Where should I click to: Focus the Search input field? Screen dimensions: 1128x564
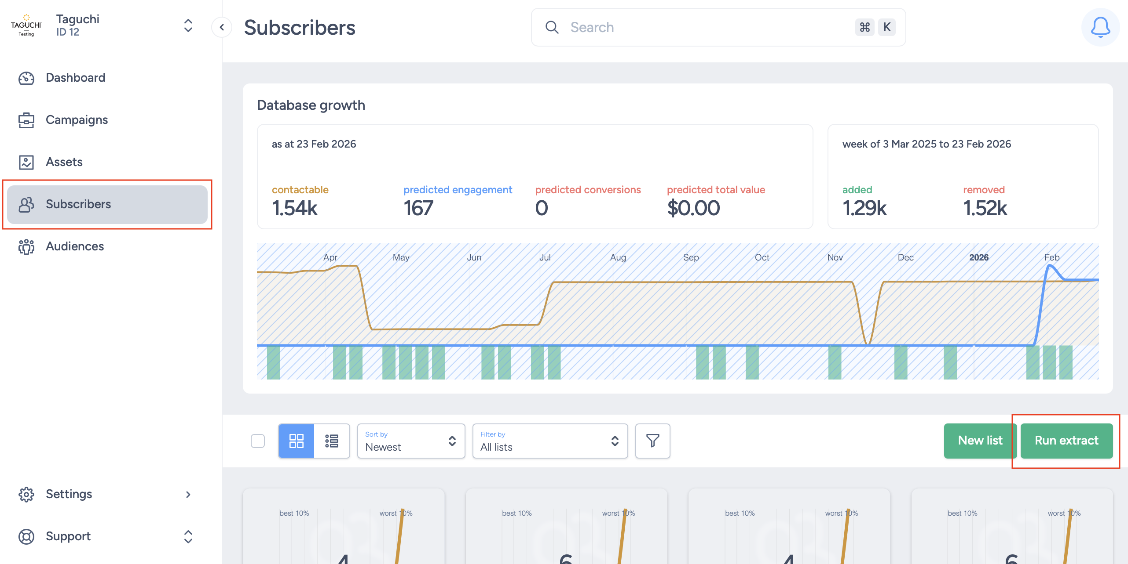pyautogui.click(x=708, y=27)
